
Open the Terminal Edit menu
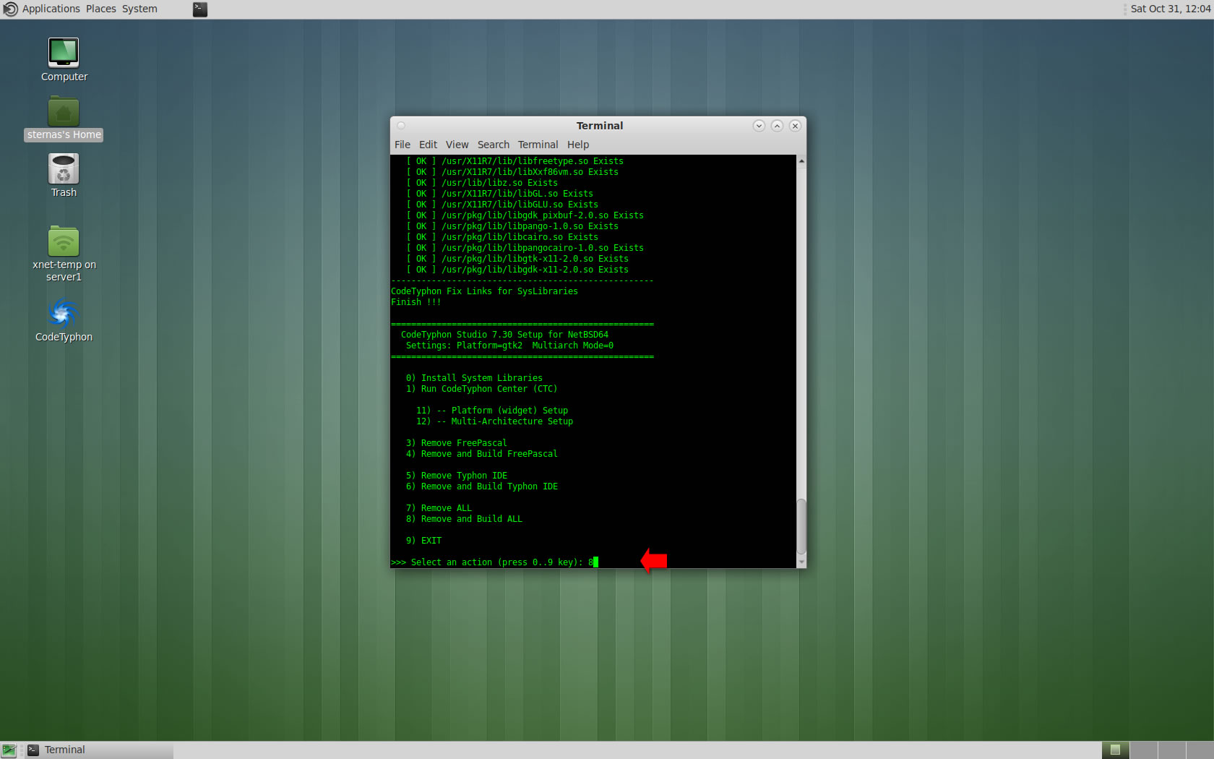[428, 145]
